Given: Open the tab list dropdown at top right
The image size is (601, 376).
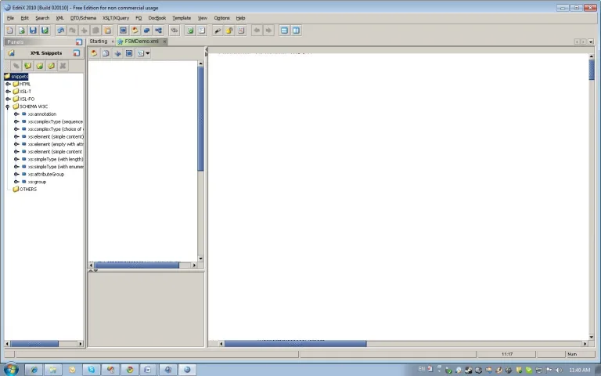Looking at the screenshot, I should pos(591,42).
